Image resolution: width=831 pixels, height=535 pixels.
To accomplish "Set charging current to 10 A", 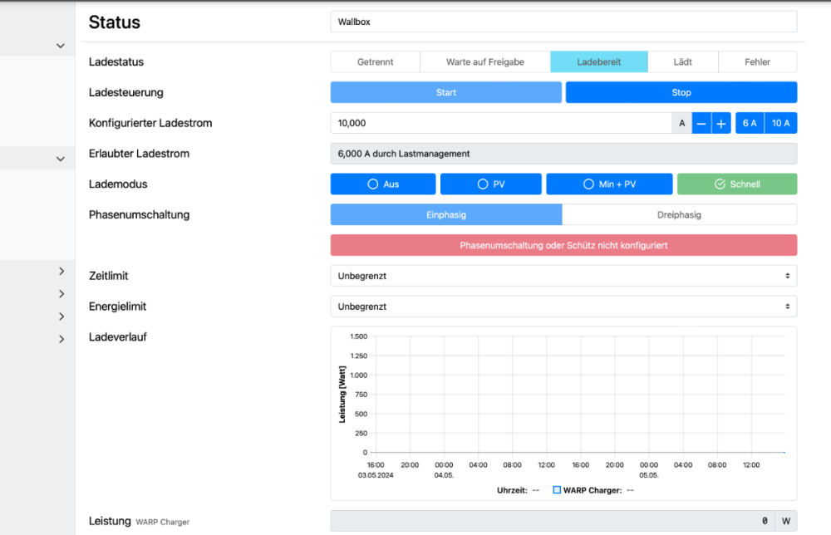I will [781, 123].
